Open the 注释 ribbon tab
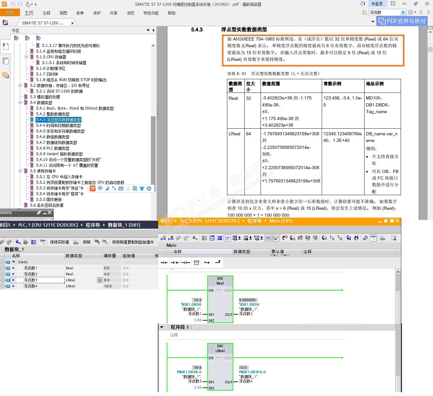 46,13
